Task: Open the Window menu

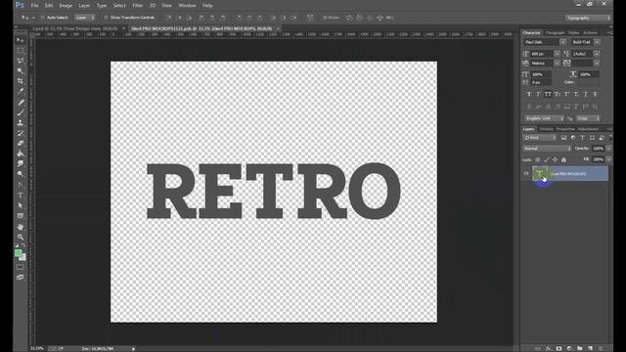Action: pyautogui.click(x=187, y=6)
